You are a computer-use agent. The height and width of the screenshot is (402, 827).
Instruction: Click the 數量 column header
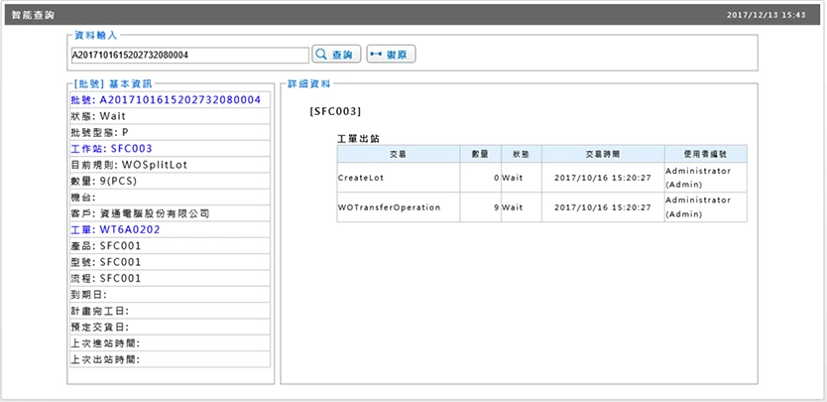click(x=481, y=154)
